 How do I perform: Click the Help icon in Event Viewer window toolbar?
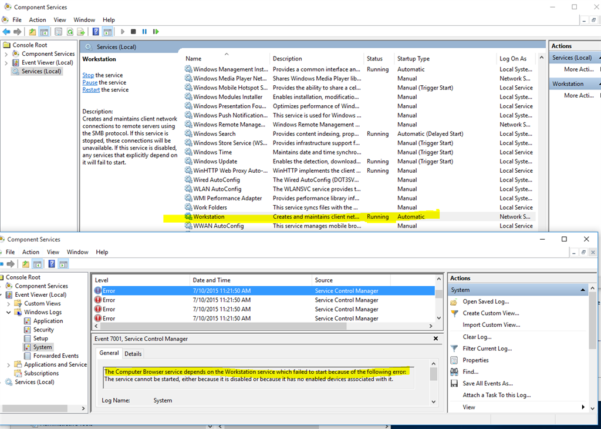click(x=52, y=264)
